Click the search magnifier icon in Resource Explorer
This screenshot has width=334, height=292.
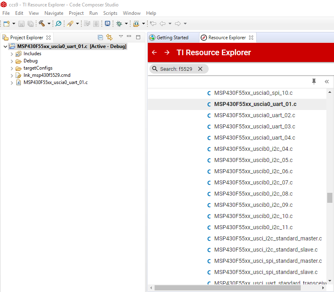[155, 69]
